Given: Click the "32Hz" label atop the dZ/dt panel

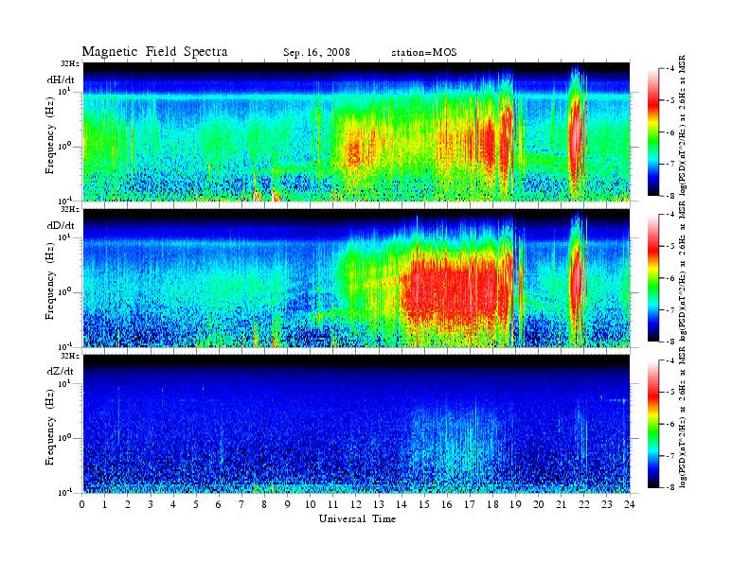Looking at the screenshot, I should click(x=70, y=356).
